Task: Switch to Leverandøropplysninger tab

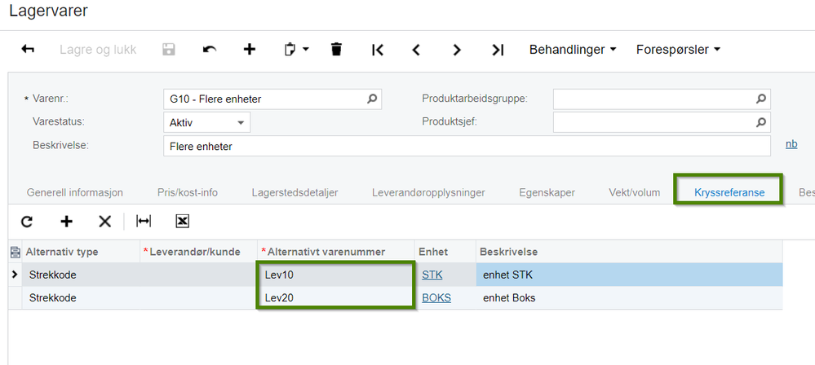Action: click(x=428, y=192)
